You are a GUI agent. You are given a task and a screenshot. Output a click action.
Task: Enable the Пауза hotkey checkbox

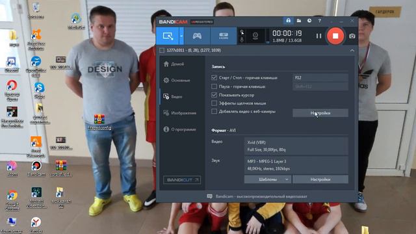tap(214, 86)
